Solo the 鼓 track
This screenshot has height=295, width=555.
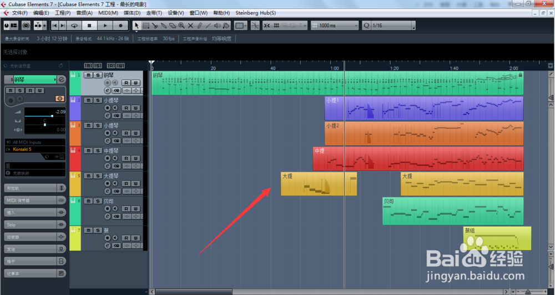pos(98,230)
